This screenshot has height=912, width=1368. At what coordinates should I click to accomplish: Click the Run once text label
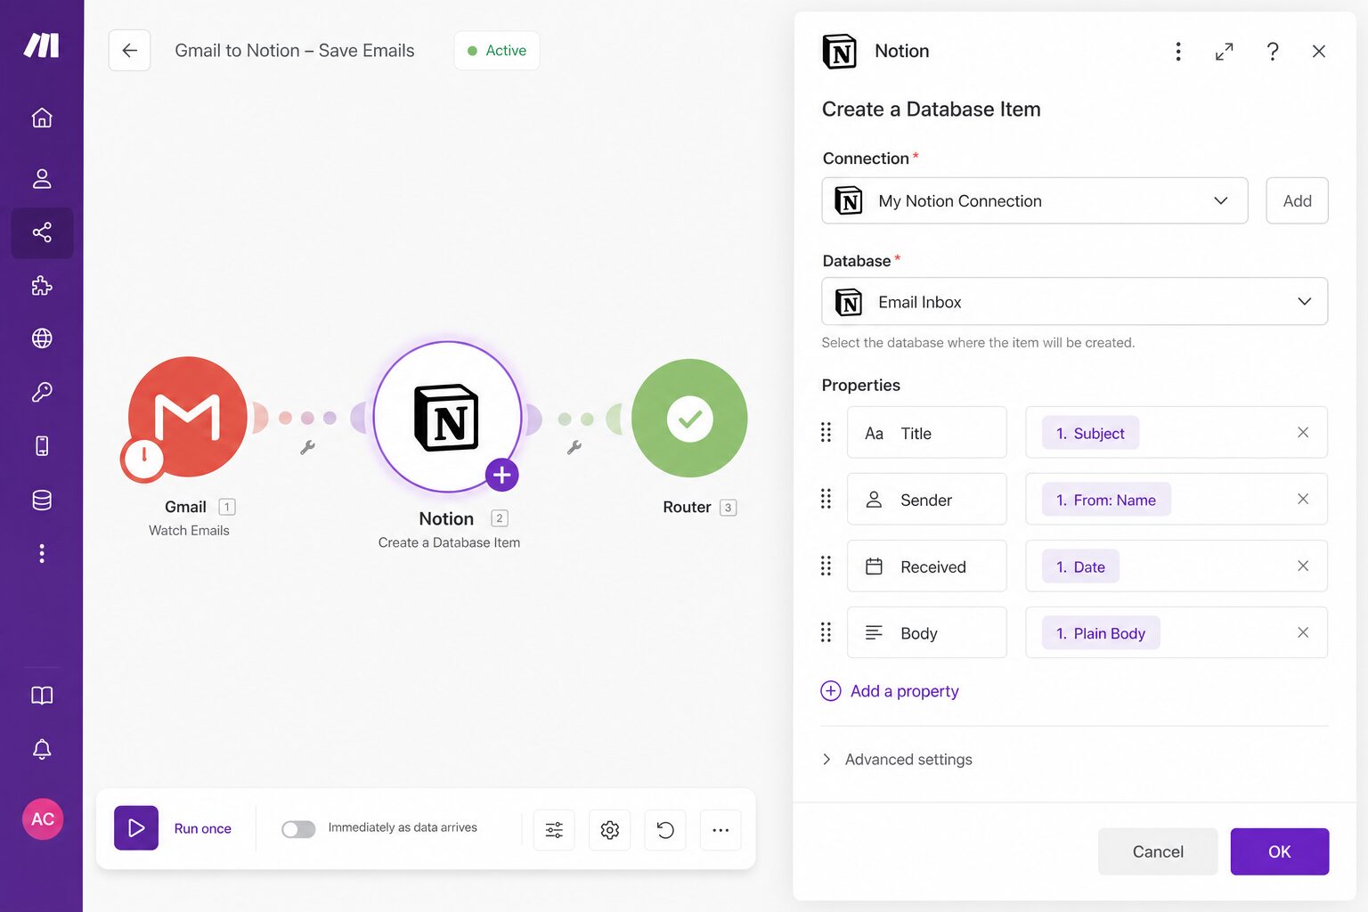point(203,828)
